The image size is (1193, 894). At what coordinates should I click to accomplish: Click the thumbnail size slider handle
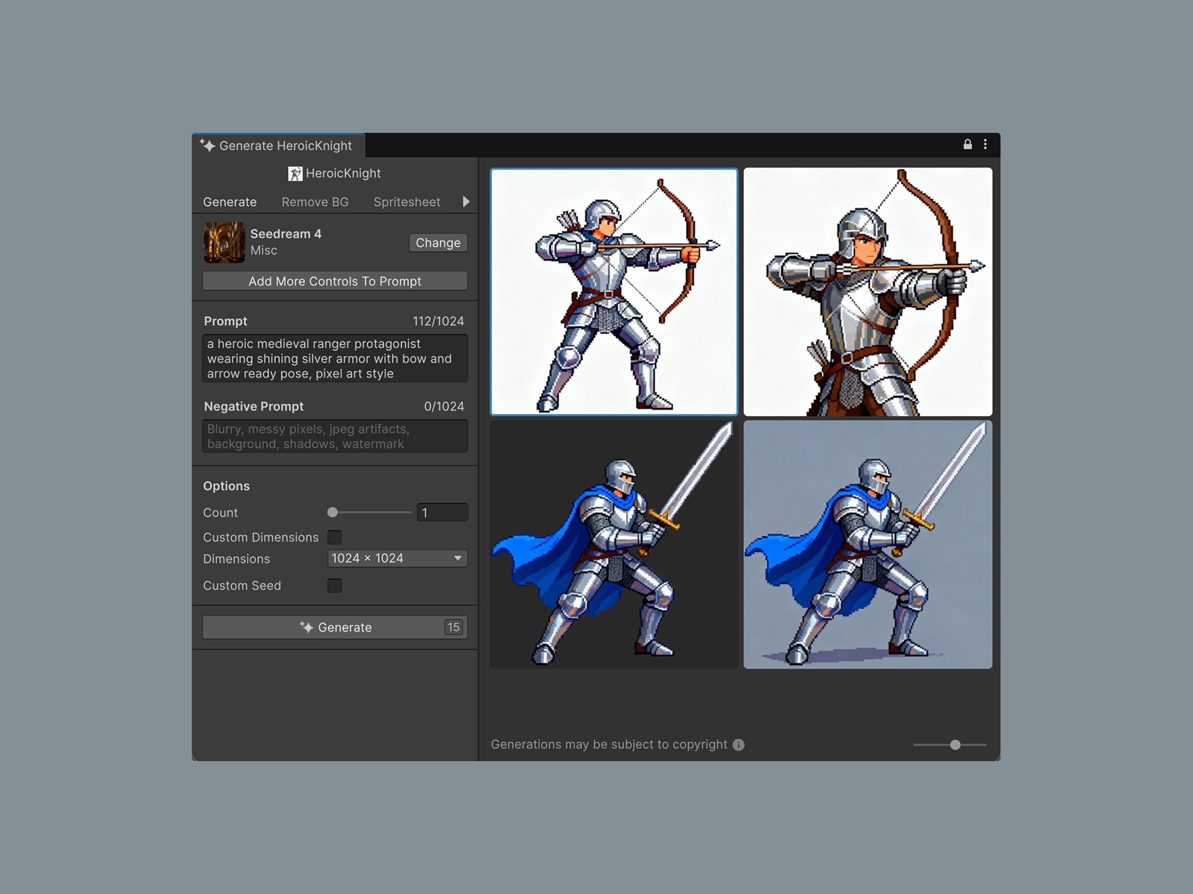click(x=956, y=745)
